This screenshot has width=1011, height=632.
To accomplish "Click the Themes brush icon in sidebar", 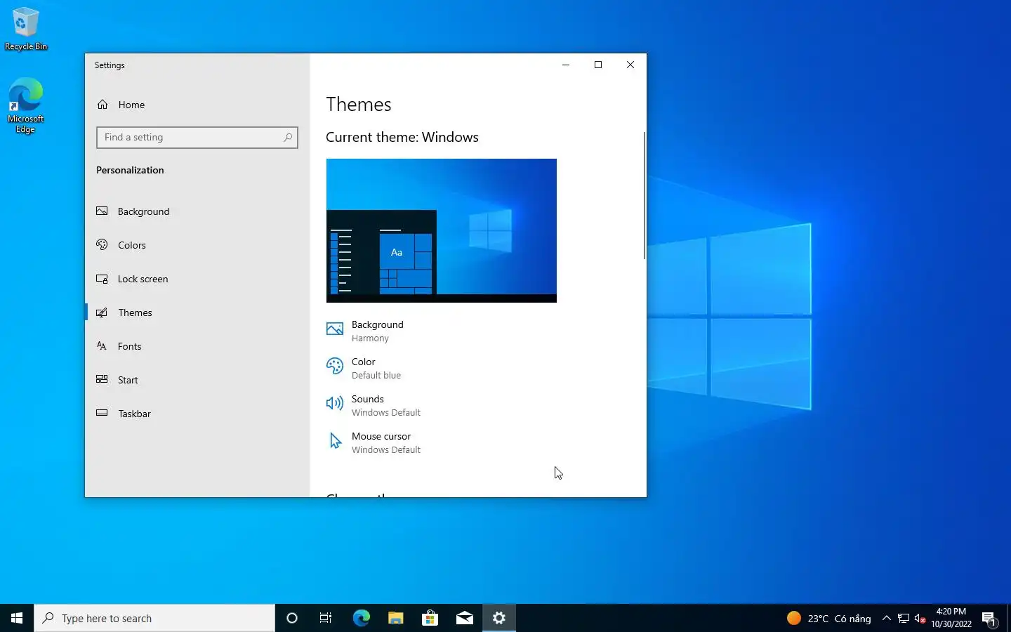I will 102,312.
